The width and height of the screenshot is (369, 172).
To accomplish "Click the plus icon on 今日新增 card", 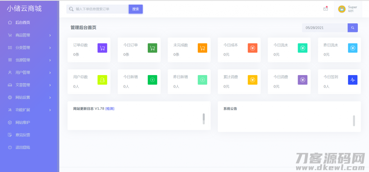I will (x=152, y=80).
